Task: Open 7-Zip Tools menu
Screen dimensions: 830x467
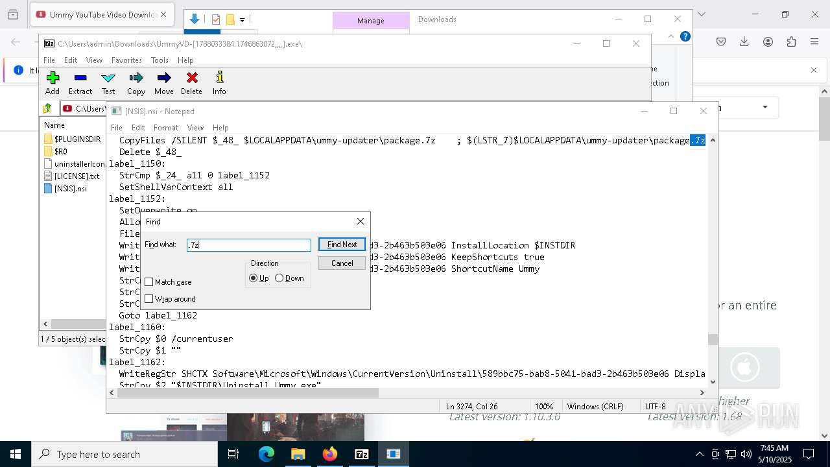Action: point(160,60)
